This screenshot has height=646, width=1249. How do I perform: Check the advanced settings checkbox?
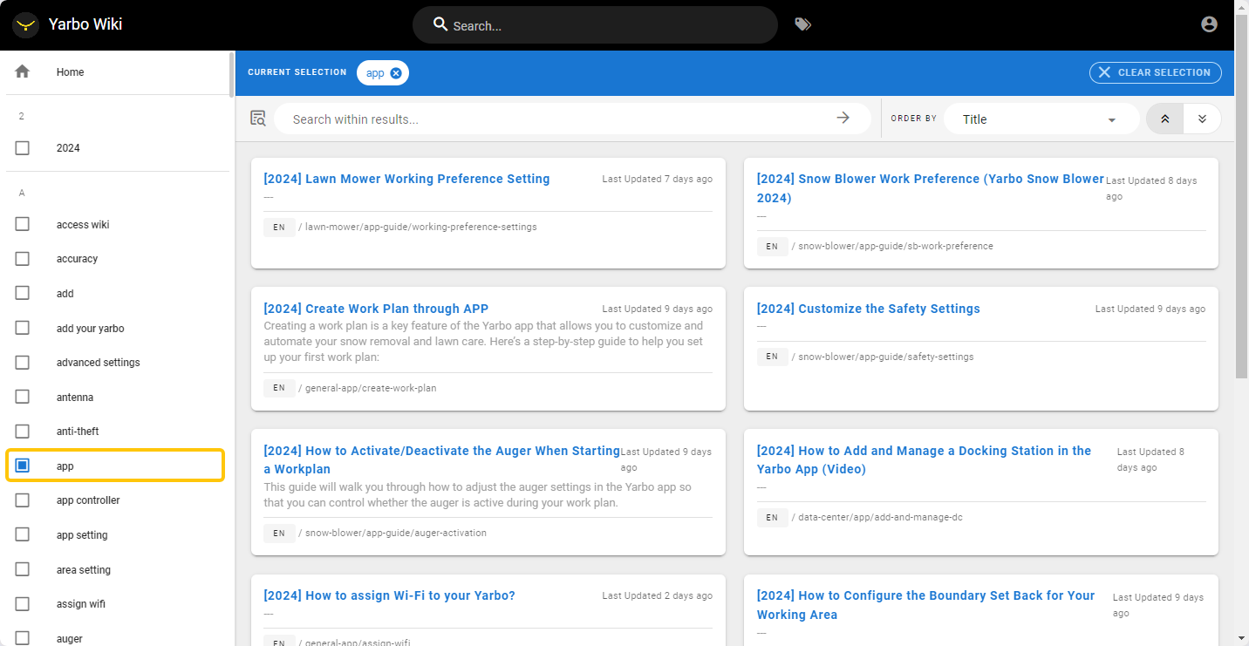point(23,362)
